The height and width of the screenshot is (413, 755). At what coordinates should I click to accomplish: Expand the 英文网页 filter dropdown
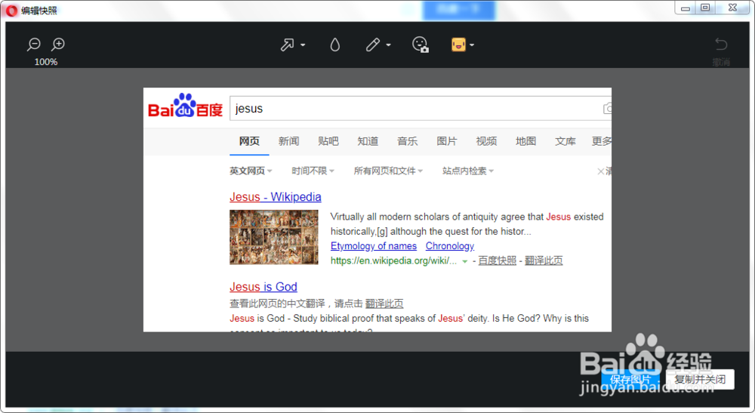[251, 171]
